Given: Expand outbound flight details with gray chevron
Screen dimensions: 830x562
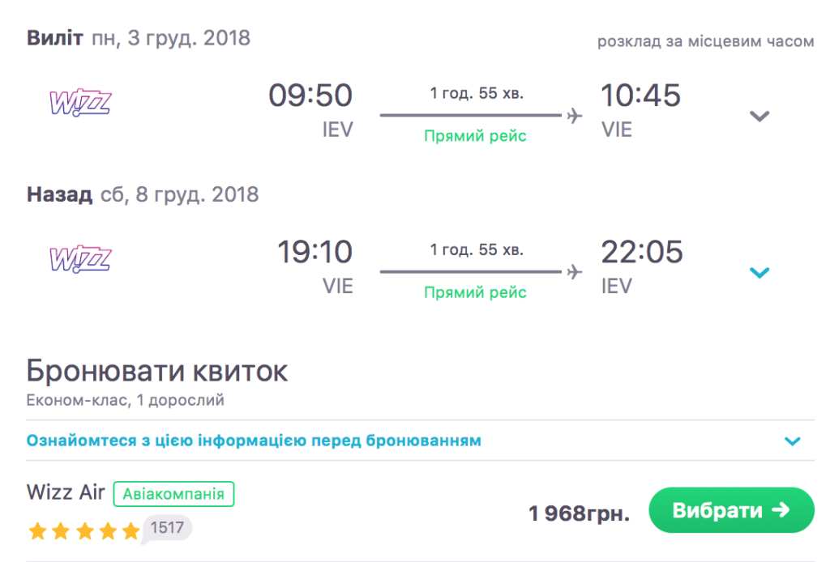Looking at the screenshot, I should pos(759,116).
